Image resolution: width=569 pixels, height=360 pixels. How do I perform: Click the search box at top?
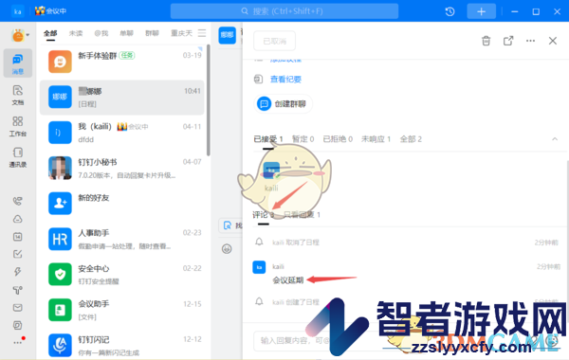284,11
